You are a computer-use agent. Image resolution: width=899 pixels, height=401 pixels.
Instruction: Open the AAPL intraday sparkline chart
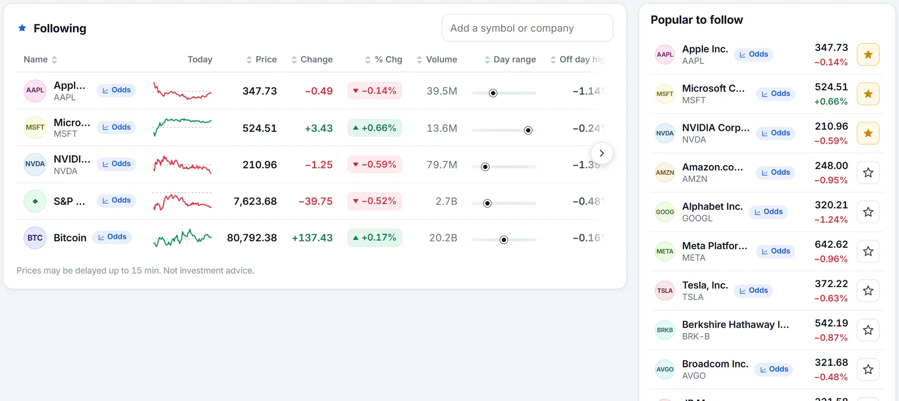pyautogui.click(x=182, y=91)
